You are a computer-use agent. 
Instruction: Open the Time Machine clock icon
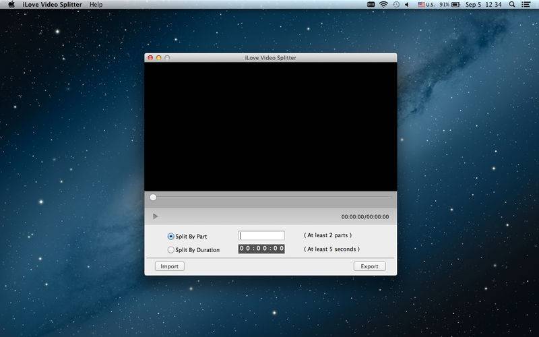coord(396,5)
